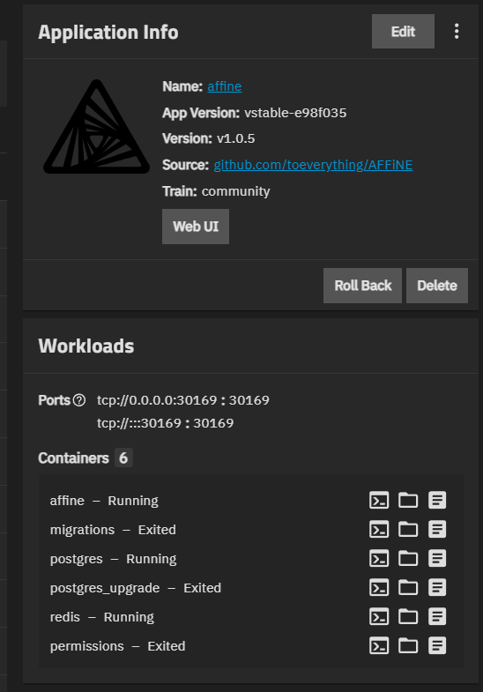Open shell for permissions container

(x=379, y=646)
